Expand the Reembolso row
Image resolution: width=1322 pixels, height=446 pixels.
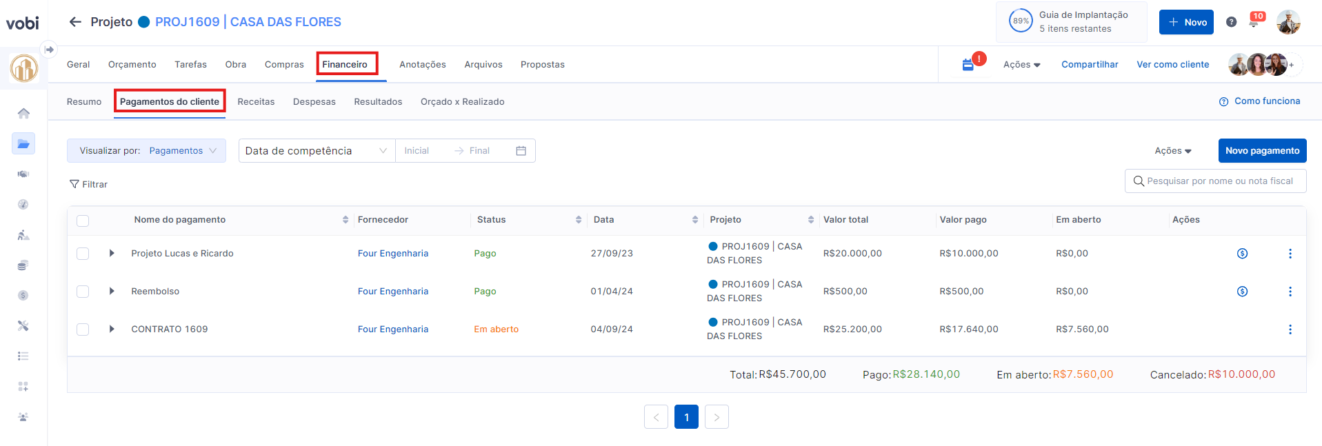(112, 292)
